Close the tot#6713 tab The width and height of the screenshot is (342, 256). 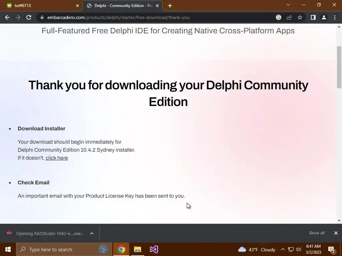click(77, 6)
